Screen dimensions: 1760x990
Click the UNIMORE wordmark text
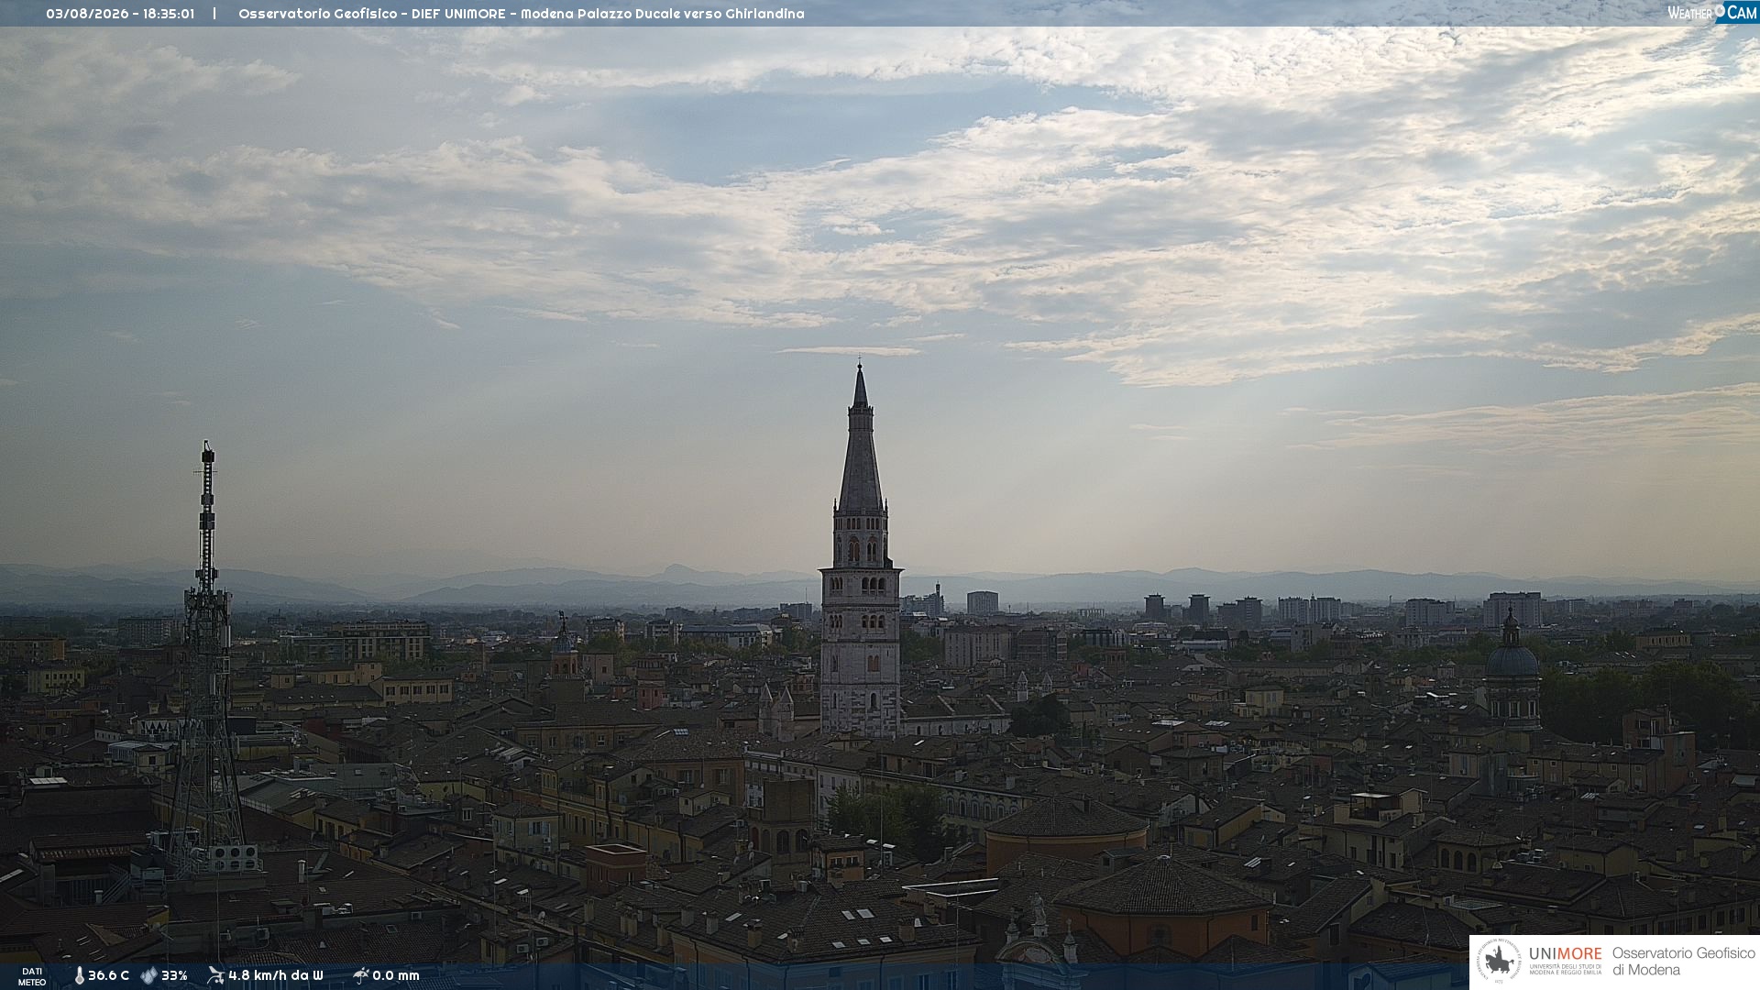pyautogui.click(x=1566, y=953)
